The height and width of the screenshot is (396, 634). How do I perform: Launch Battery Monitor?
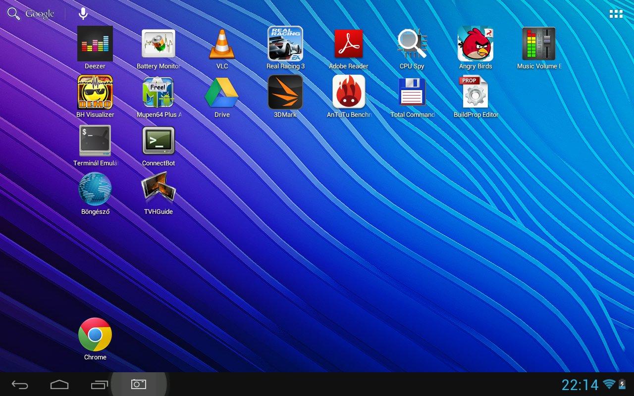(158, 48)
